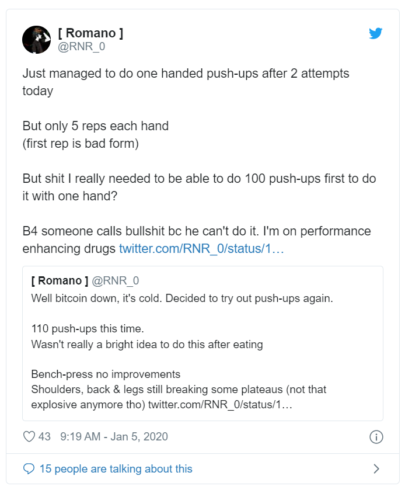Image resolution: width=405 pixels, height=493 pixels.
Task: Open Romano's profile avatar picture
Action: 36,40
